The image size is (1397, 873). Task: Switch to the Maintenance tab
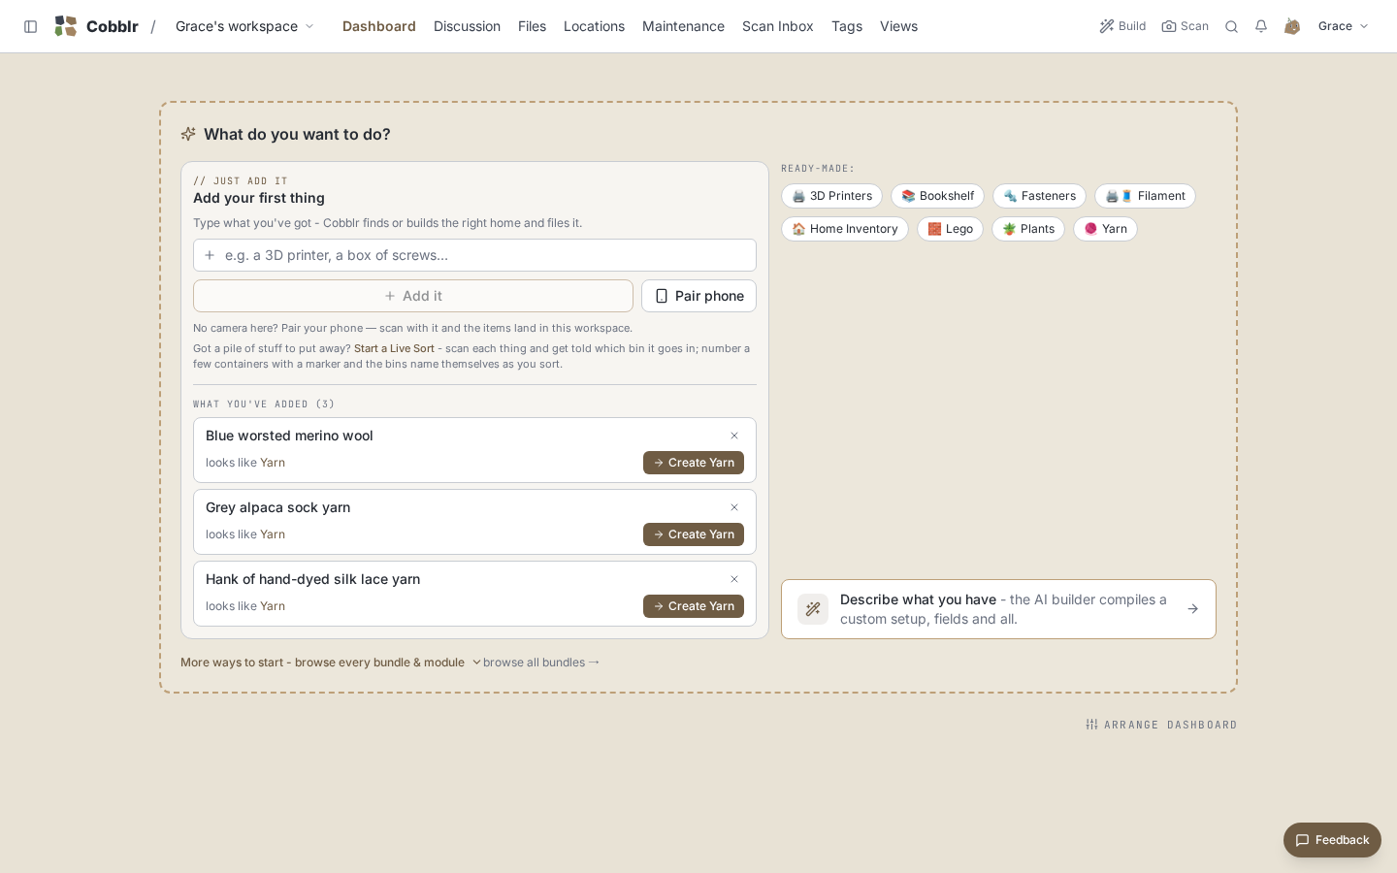[x=683, y=26]
